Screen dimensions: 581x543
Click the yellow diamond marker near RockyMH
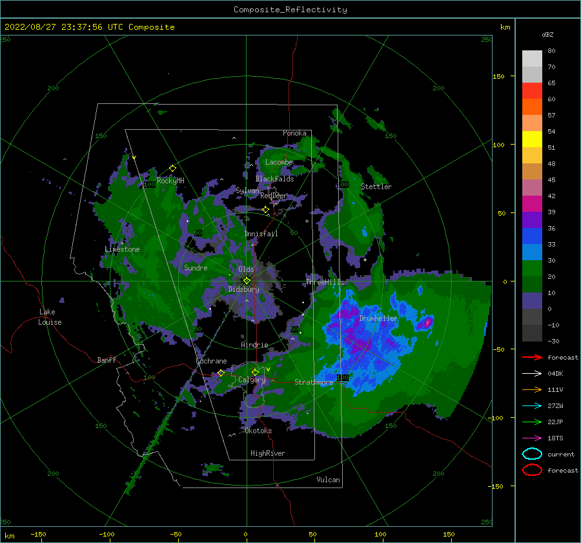(172, 169)
